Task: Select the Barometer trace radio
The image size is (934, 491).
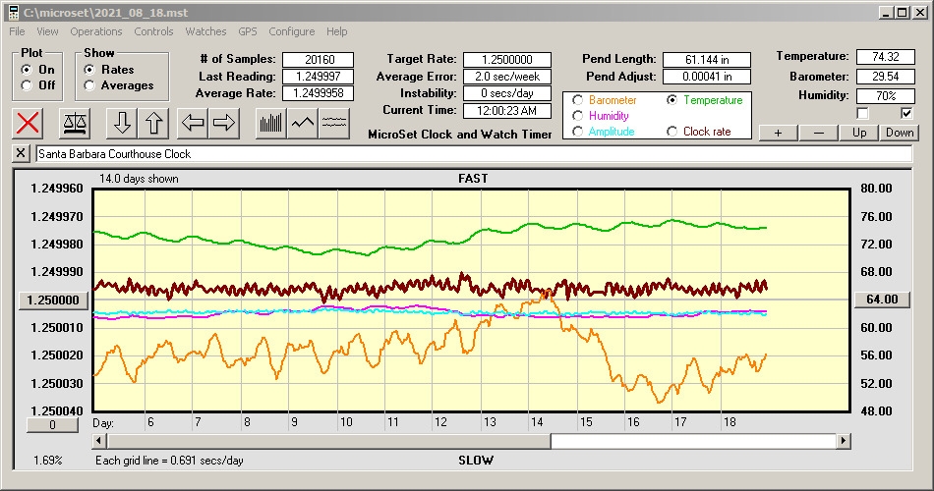Action: coord(577,100)
